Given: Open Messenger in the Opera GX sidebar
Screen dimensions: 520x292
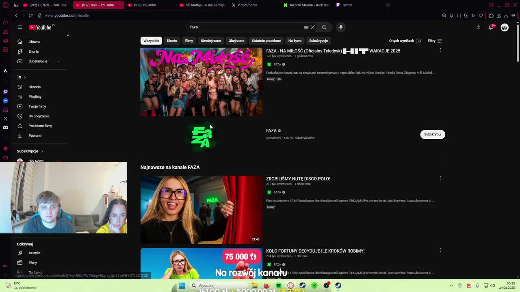Looking at the screenshot, I should [5, 101].
